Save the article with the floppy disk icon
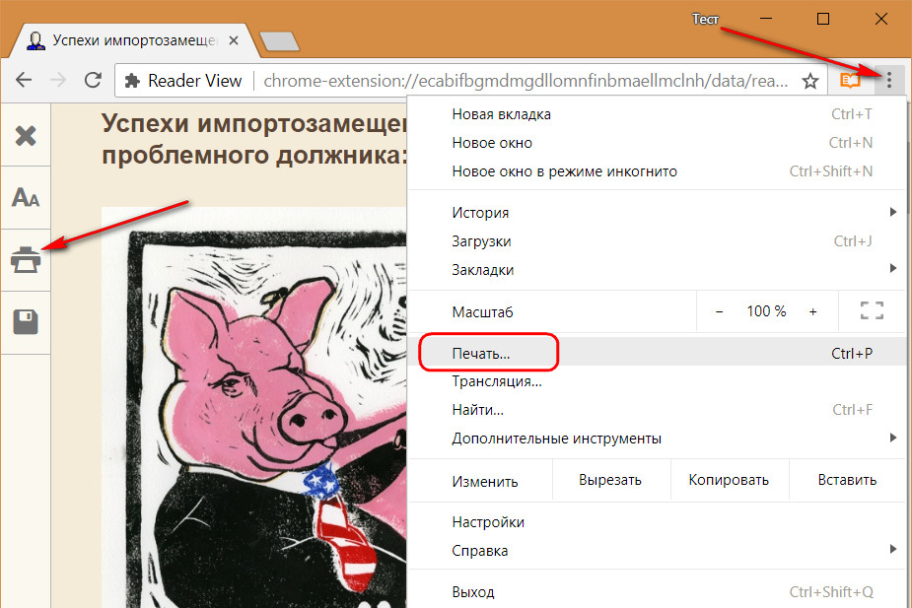The width and height of the screenshot is (912, 608). click(x=26, y=322)
